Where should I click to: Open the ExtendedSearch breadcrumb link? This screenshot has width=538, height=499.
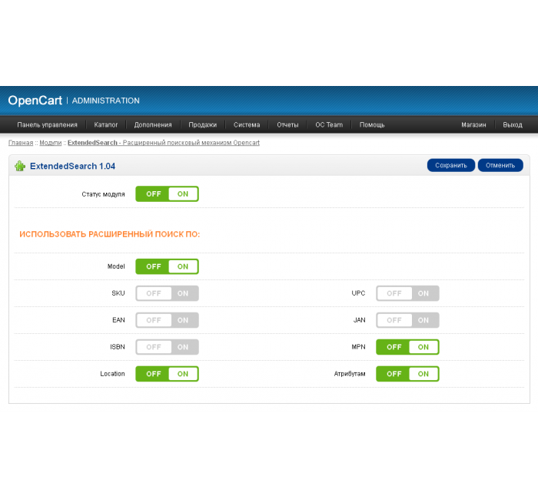(163, 143)
